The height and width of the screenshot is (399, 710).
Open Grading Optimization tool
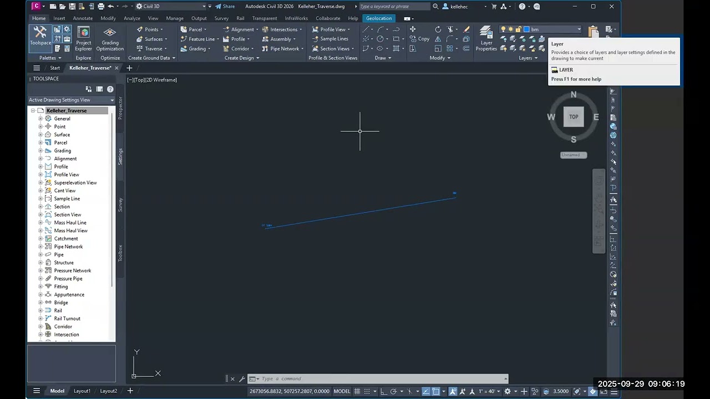[110, 38]
